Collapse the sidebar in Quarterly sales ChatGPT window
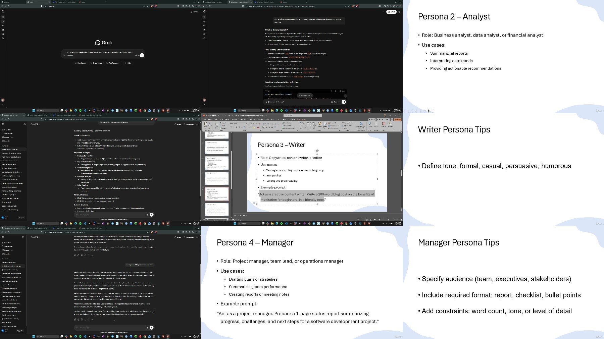The height and width of the screenshot is (339, 604). 24,124
